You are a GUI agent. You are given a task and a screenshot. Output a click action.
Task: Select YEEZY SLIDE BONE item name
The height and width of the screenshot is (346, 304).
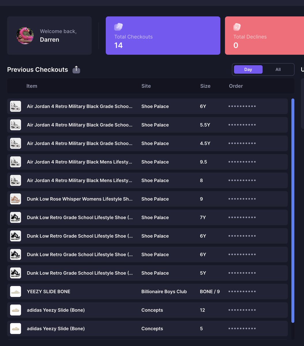(x=48, y=292)
